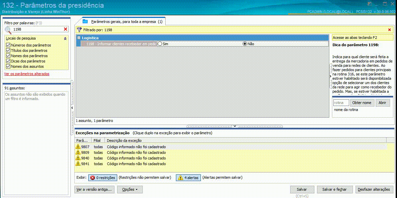Viewport: 397px width, 198px height.
Task: Click warning icon for exception 9840
Action: tap(78, 158)
